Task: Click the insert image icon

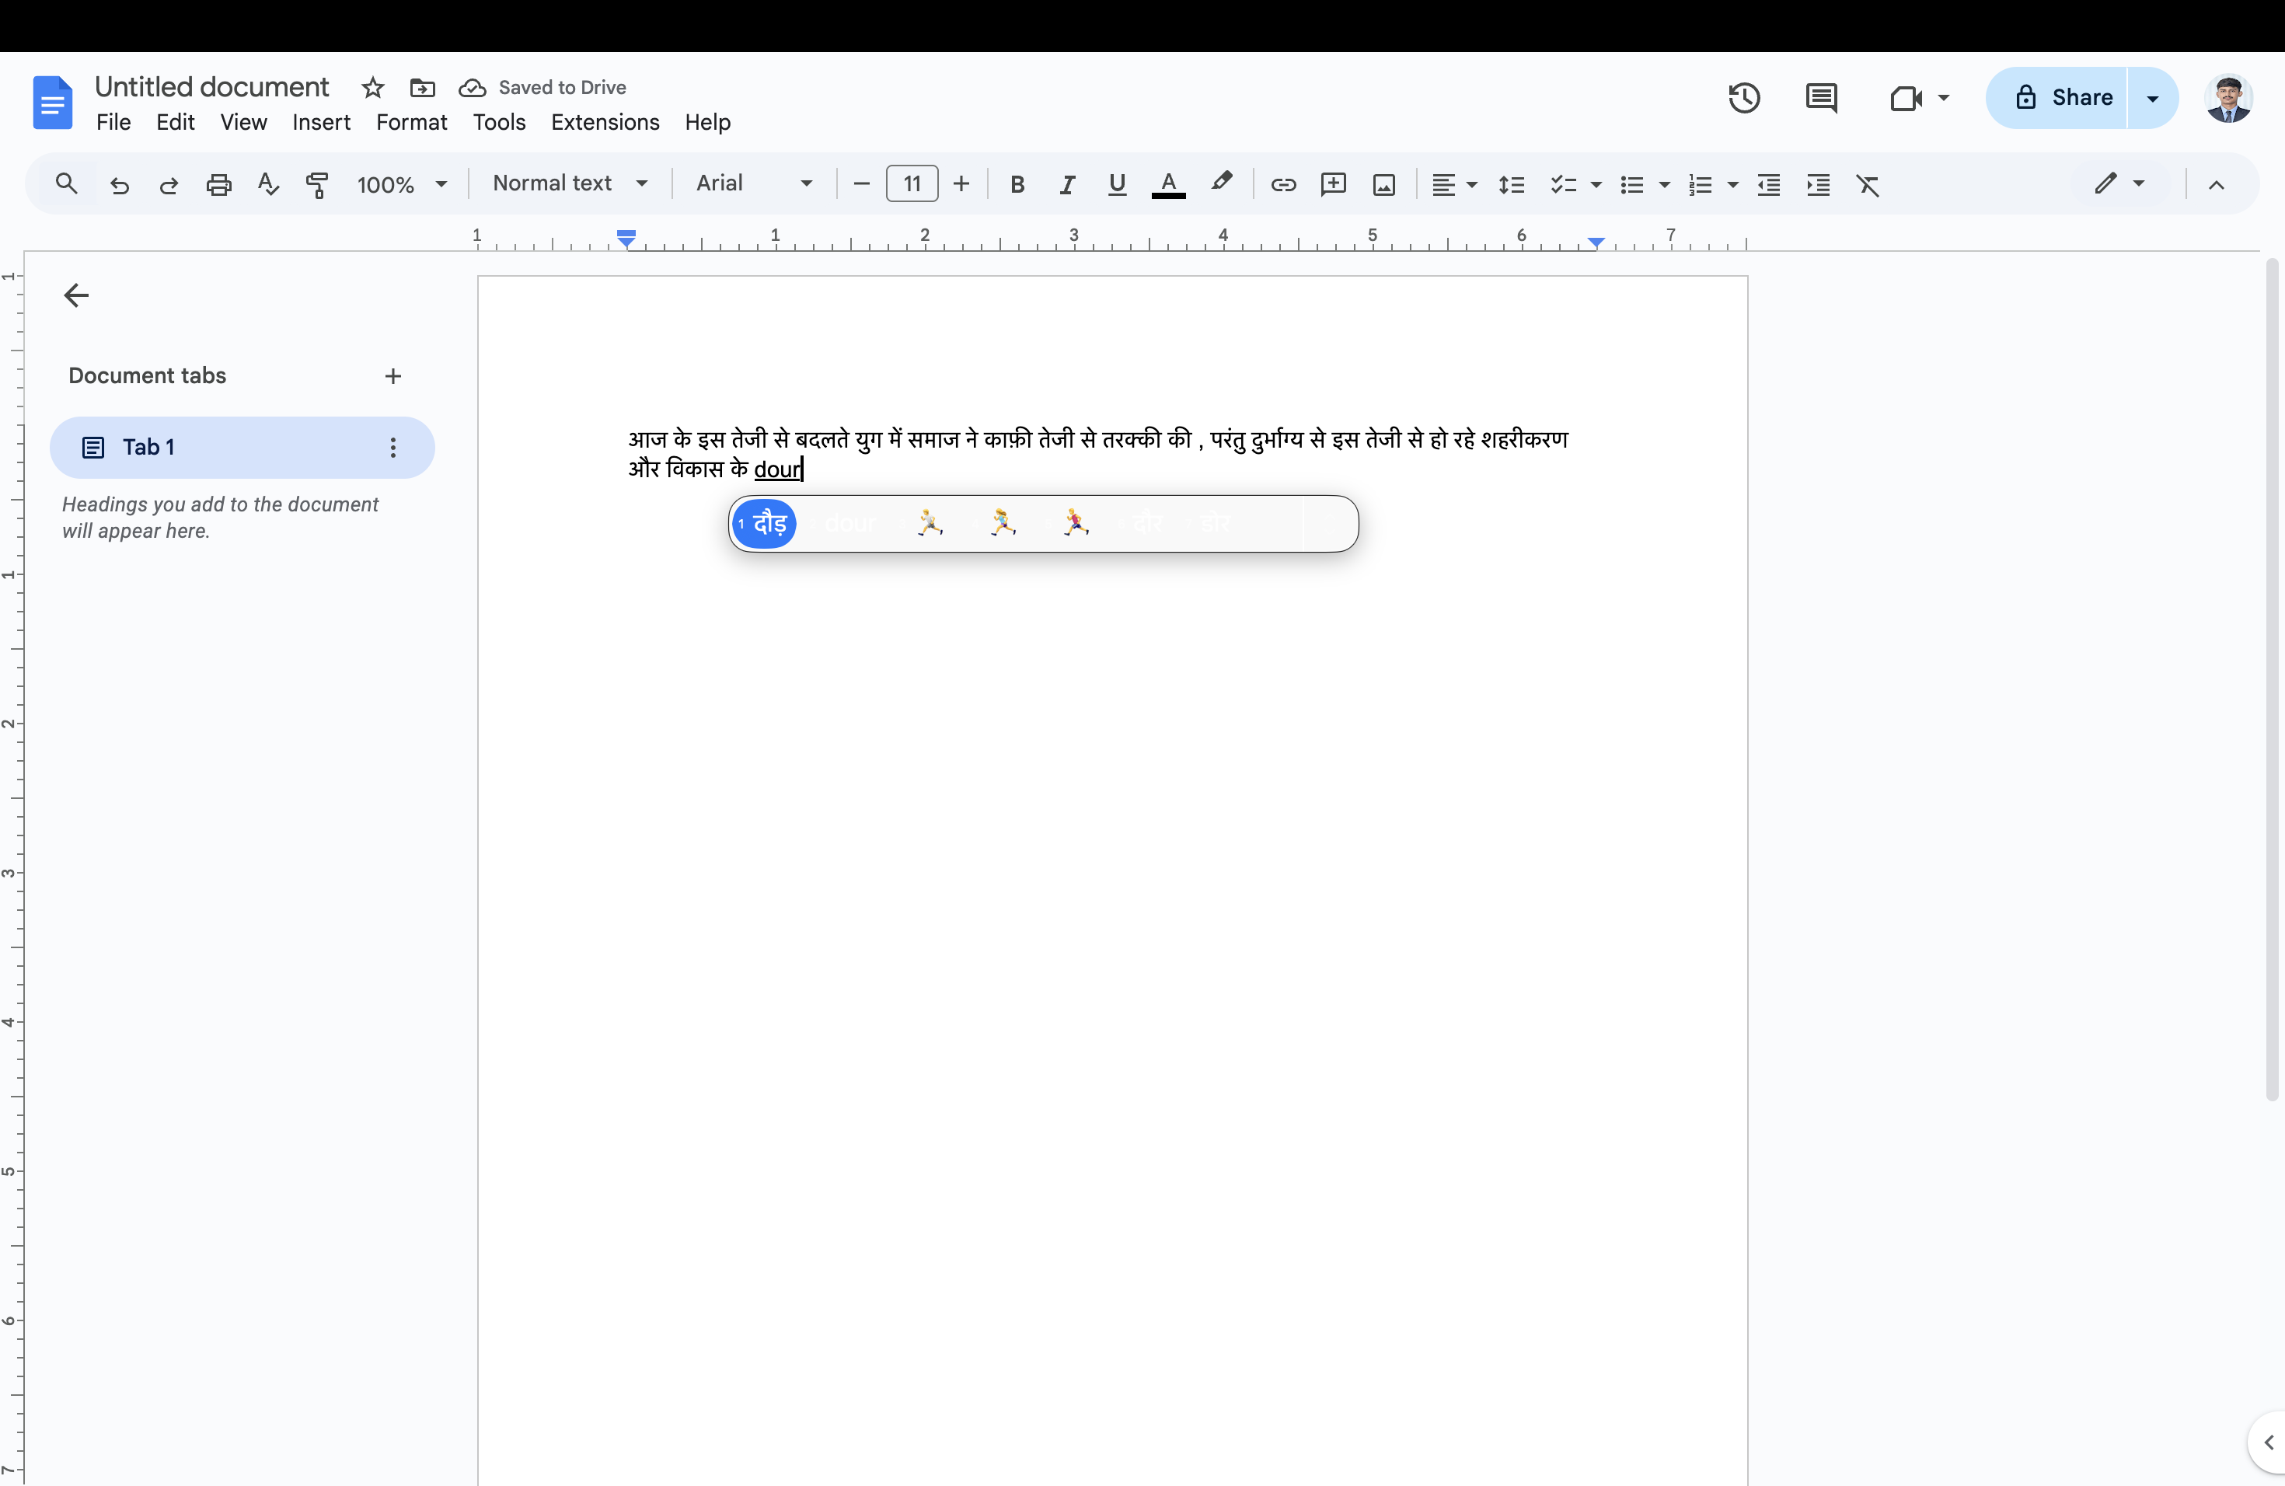Action: point(1383,184)
